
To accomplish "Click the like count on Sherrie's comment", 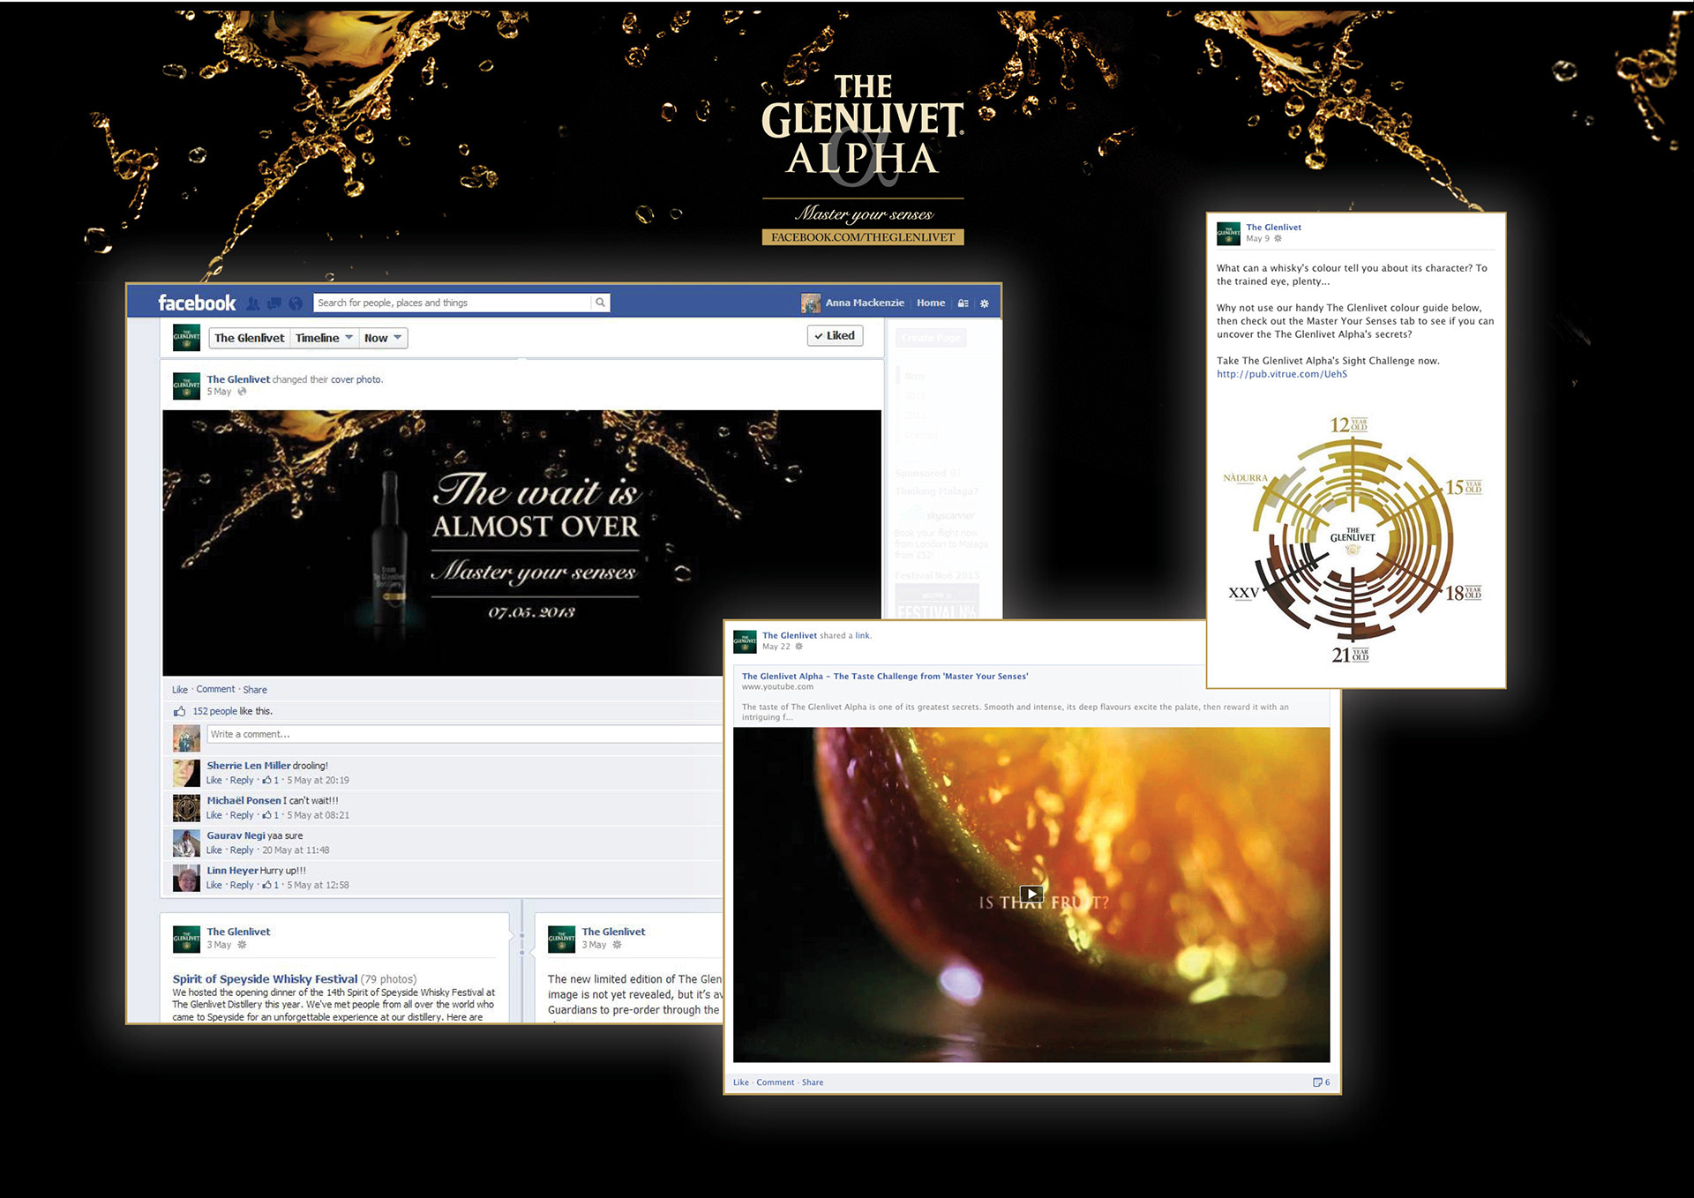I will pyautogui.click(x=270, y=780).
